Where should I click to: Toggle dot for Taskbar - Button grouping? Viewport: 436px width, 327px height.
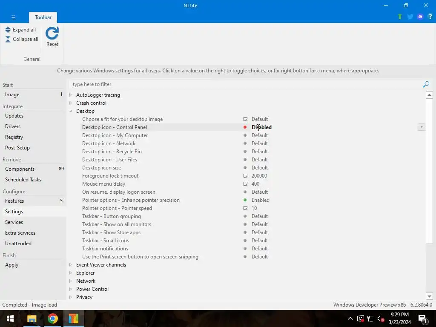coord(245,216)
